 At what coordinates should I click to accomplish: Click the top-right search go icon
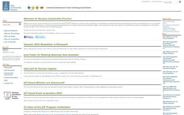click(180, 2)
